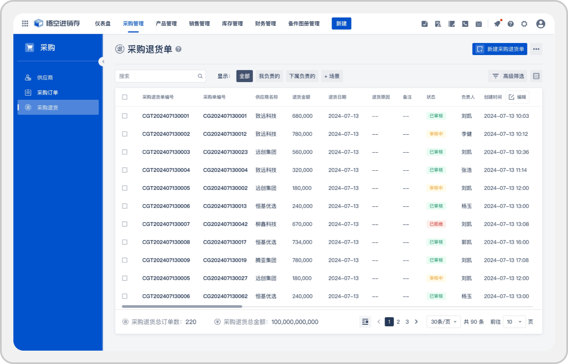Screen dimensions: 568x364
Task: Click the 退 icon beside 采购退货总订单数
Action: 125,322
